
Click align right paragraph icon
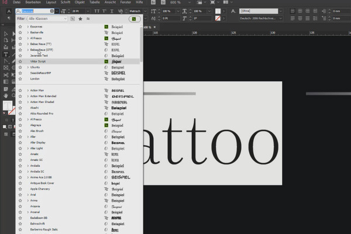tap(308, 11)
